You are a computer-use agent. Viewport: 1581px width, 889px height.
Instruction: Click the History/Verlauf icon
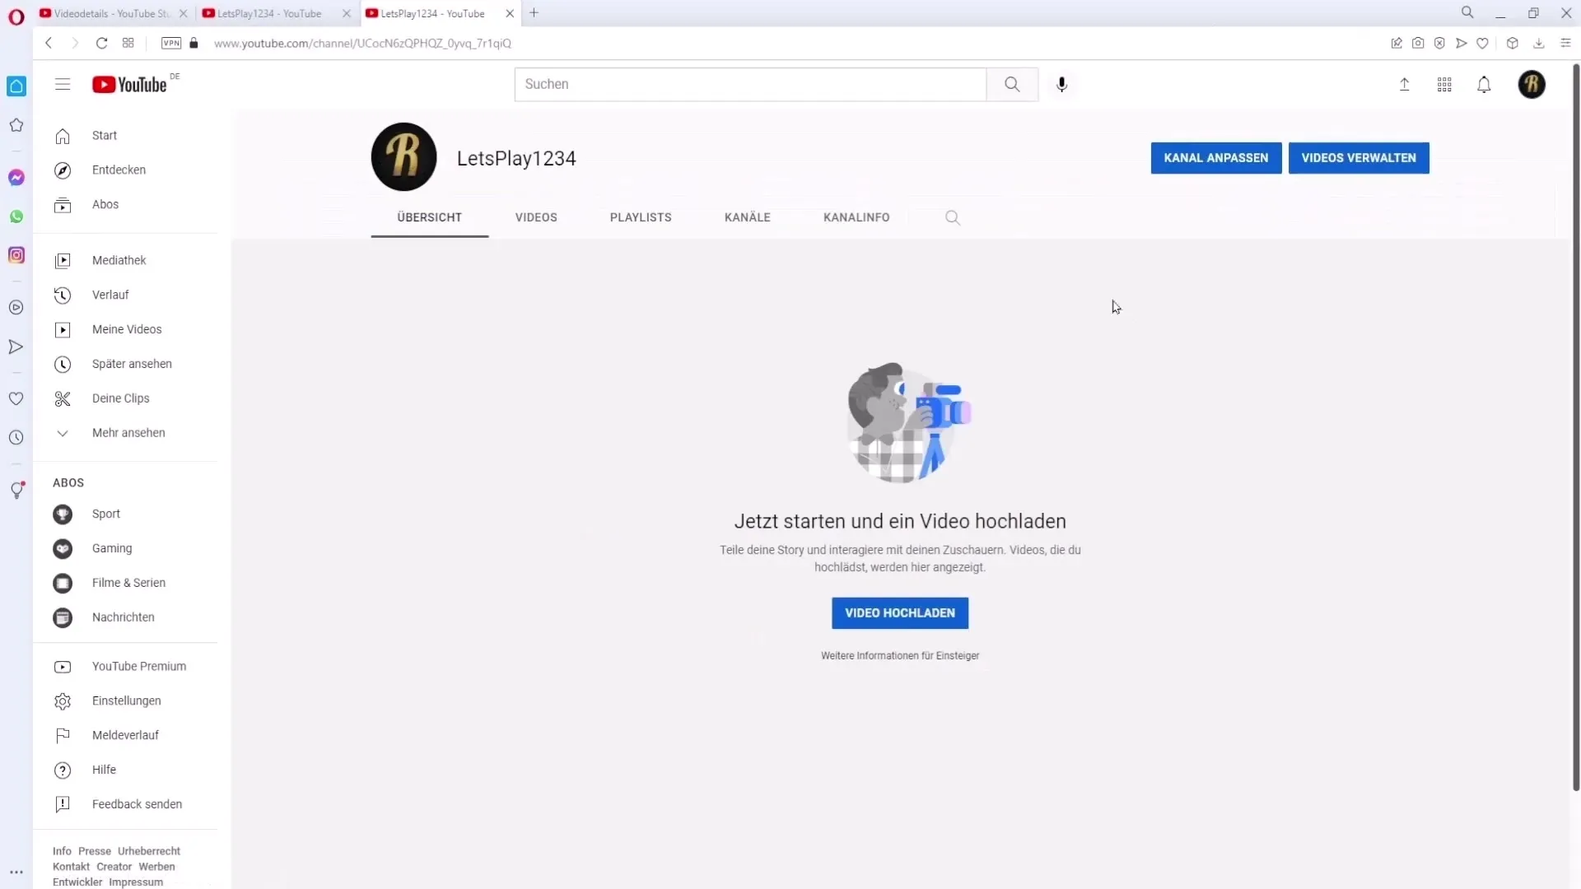pyautogui.click(x=62, y=294)
